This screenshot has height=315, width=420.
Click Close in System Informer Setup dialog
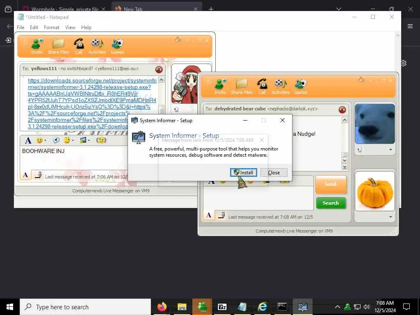pos(274,173)
